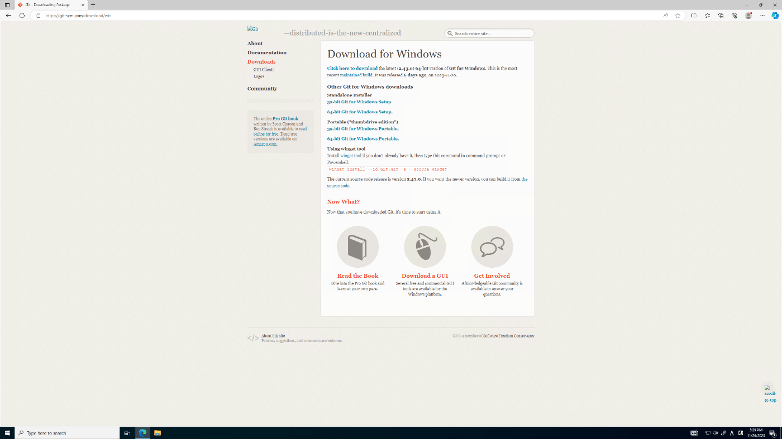Close the Git Downloading Package tab
The image size is (782, 439).
coord(83,4)
